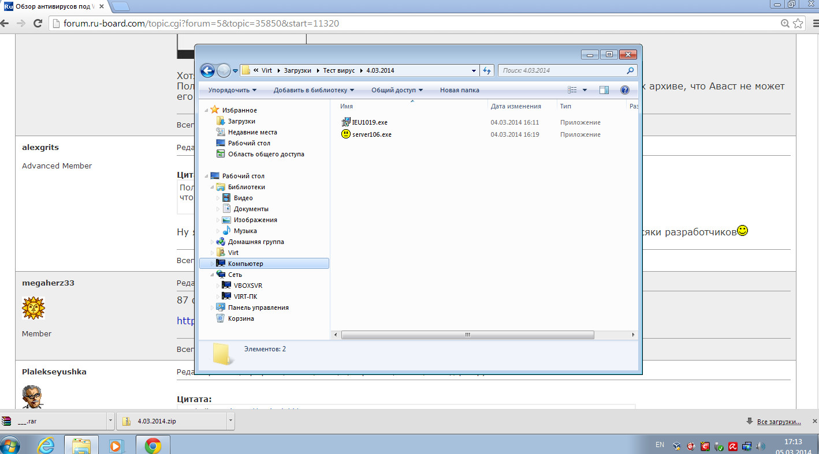
Task: Click the horizontal scrollbar in file list
Action: 467,335
